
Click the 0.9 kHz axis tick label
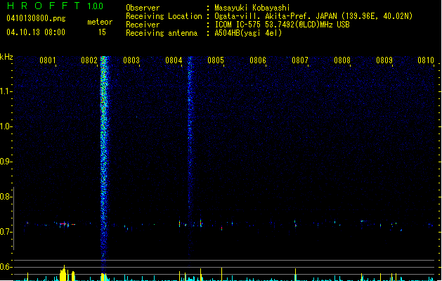point(6,162)
